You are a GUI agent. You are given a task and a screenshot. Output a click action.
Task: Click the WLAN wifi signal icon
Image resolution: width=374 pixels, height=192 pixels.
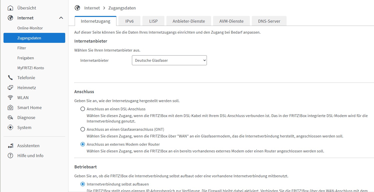pos(10,98)
